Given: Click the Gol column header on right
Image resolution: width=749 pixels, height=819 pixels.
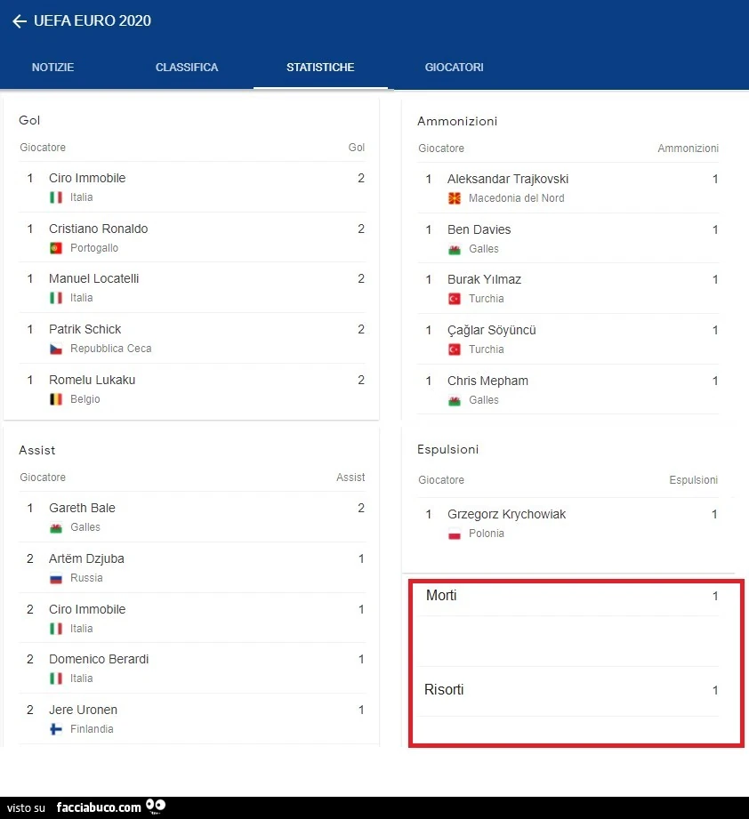Looking at the screenshot, I should pos(356,148).
